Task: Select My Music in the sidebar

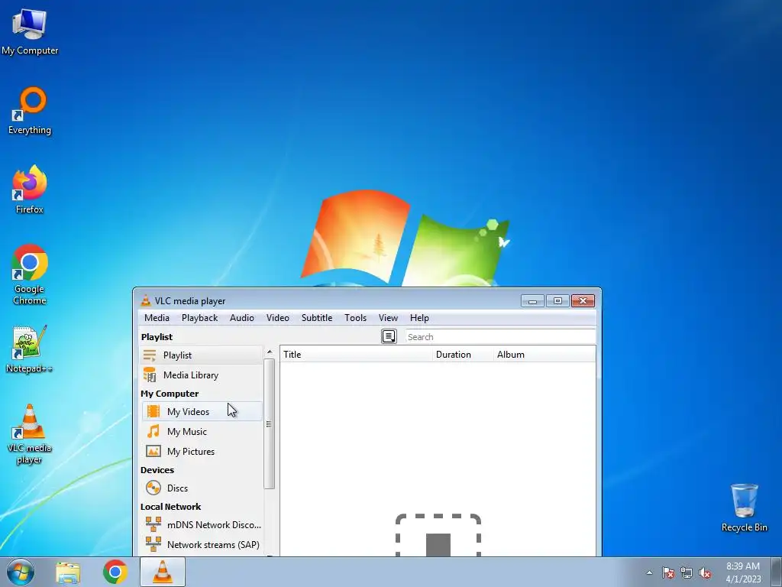Action: [202, 431]
